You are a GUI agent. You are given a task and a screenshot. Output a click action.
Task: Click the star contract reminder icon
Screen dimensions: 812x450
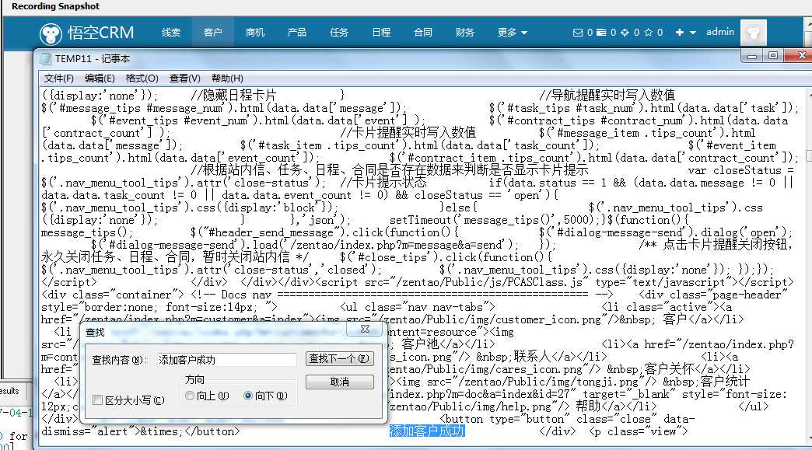(x=648, y=33)
